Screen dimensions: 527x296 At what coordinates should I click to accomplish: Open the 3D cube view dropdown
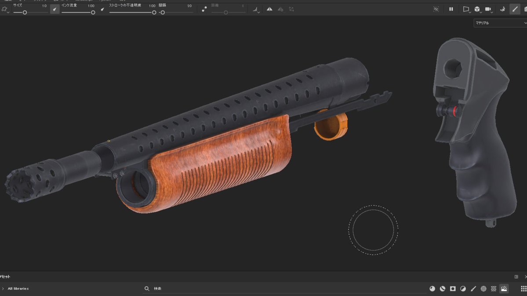[x=478, y=9]
